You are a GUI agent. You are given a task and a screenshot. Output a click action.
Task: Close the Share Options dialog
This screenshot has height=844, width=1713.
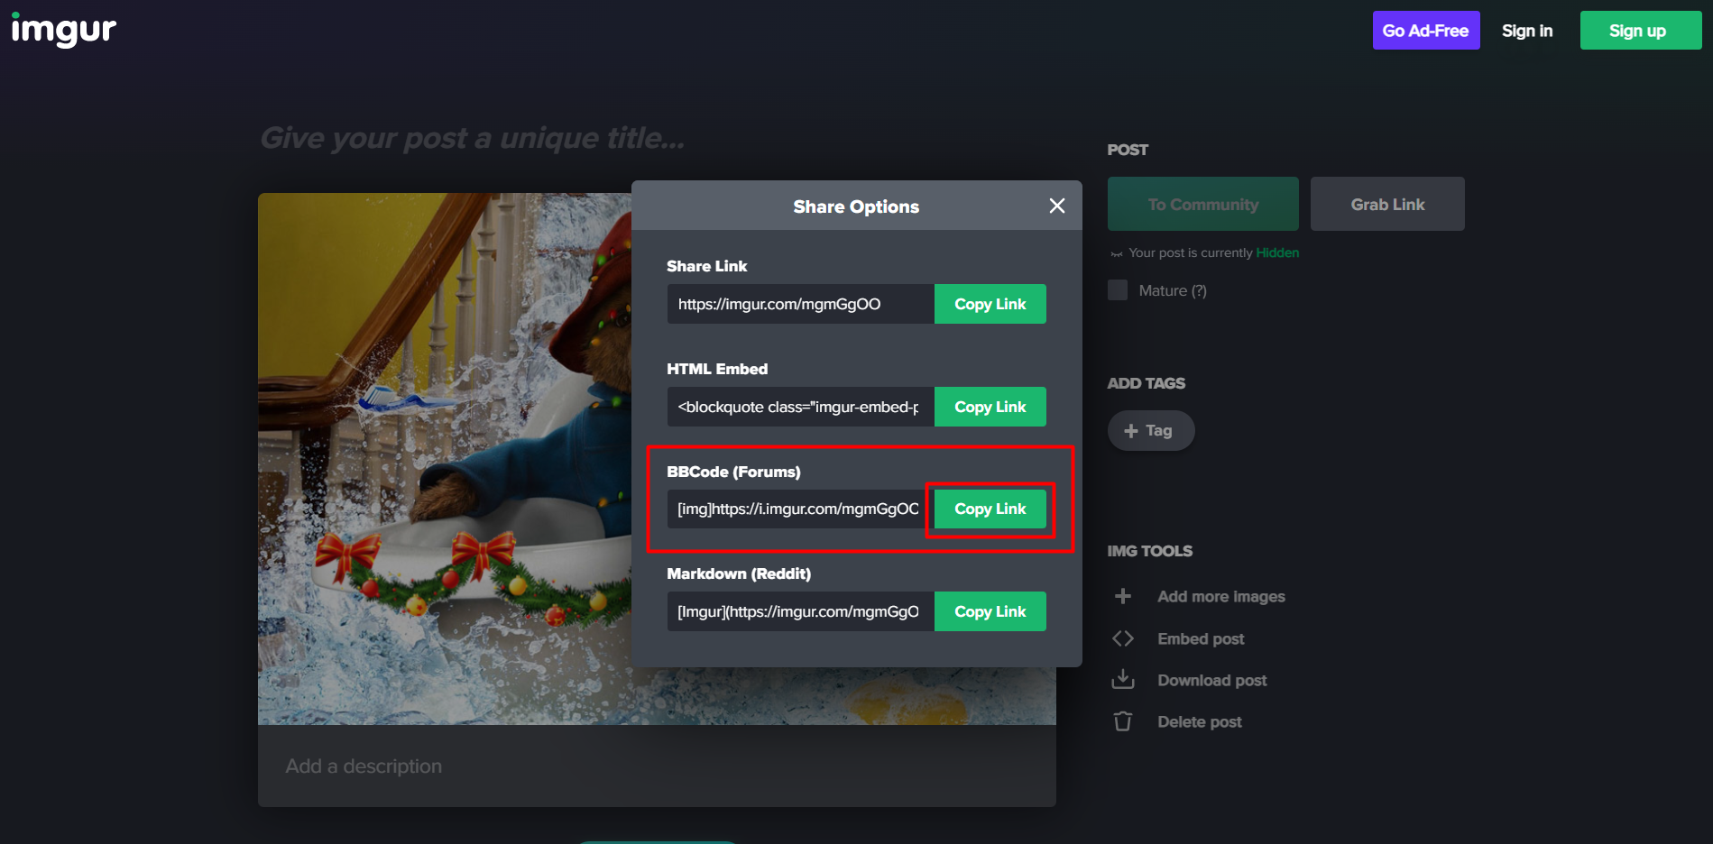[1057, 206]
